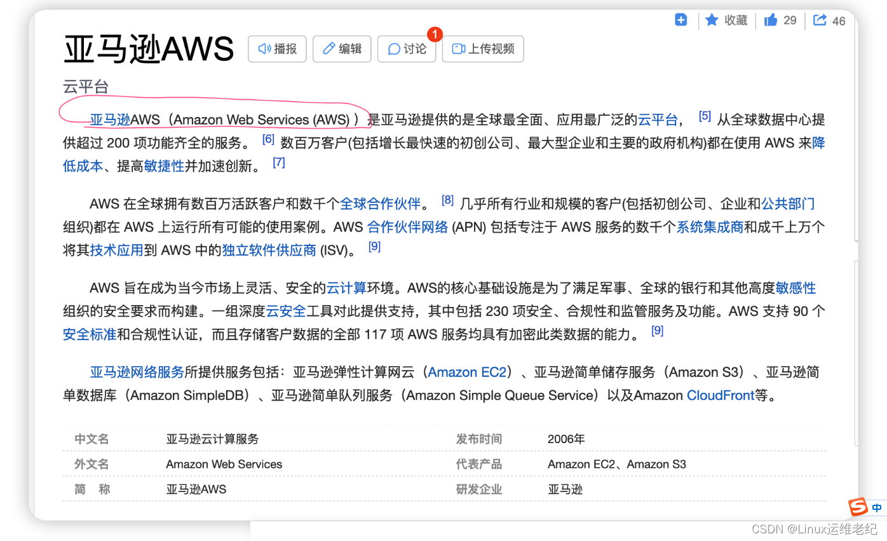Open the 安全标准 link
The width and height of the screenshot is (887, 541).
pyautogui.click(x=90, y=334)
